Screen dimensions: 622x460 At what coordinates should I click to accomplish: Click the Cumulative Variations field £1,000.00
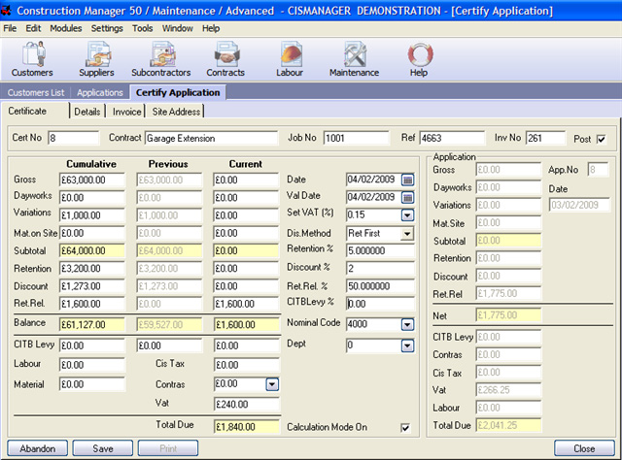click(92, 215)
